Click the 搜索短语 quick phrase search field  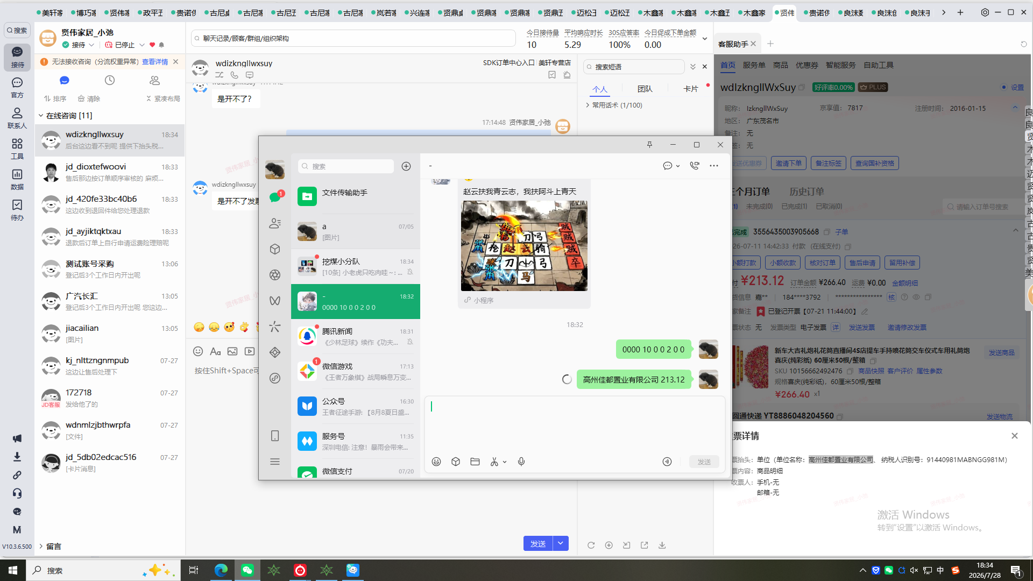point(634,67)
